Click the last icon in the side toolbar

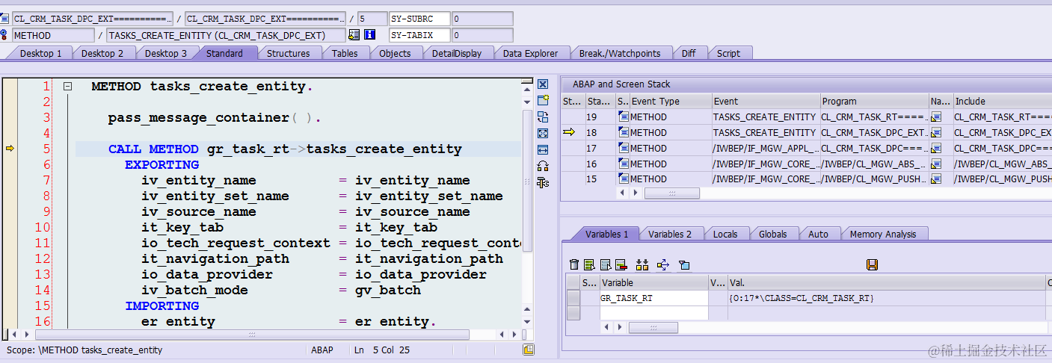(543, 182)
